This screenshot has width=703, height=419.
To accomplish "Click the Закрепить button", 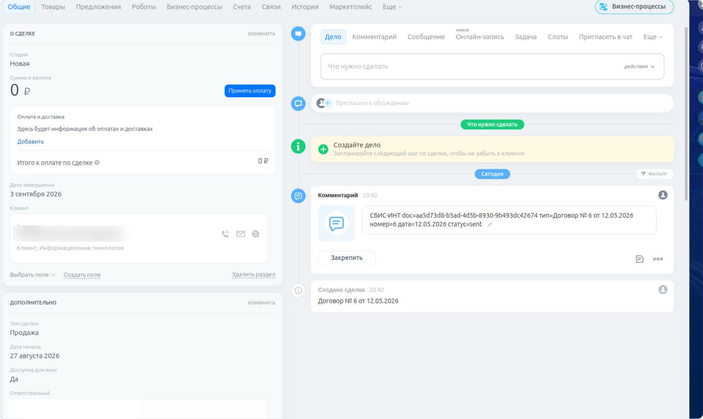I will [x=347, y=258].
